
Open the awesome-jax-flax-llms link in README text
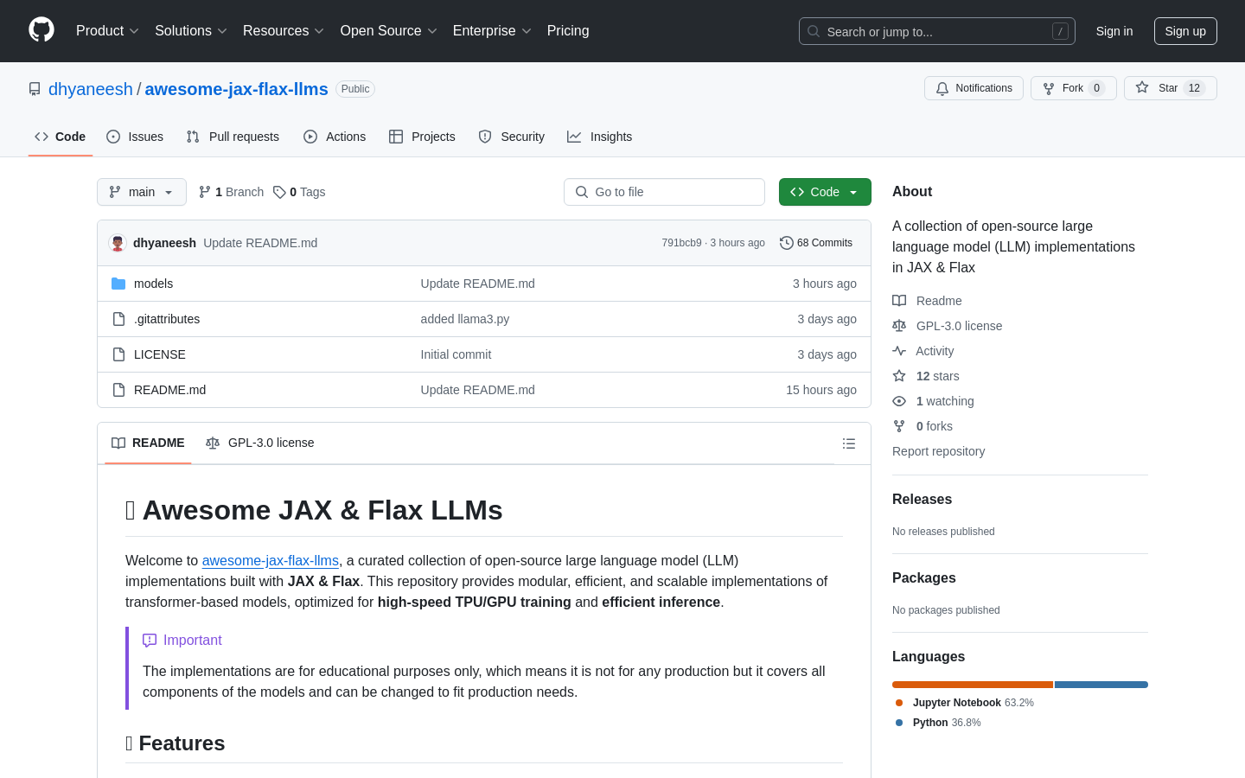[x=271, y=560]
